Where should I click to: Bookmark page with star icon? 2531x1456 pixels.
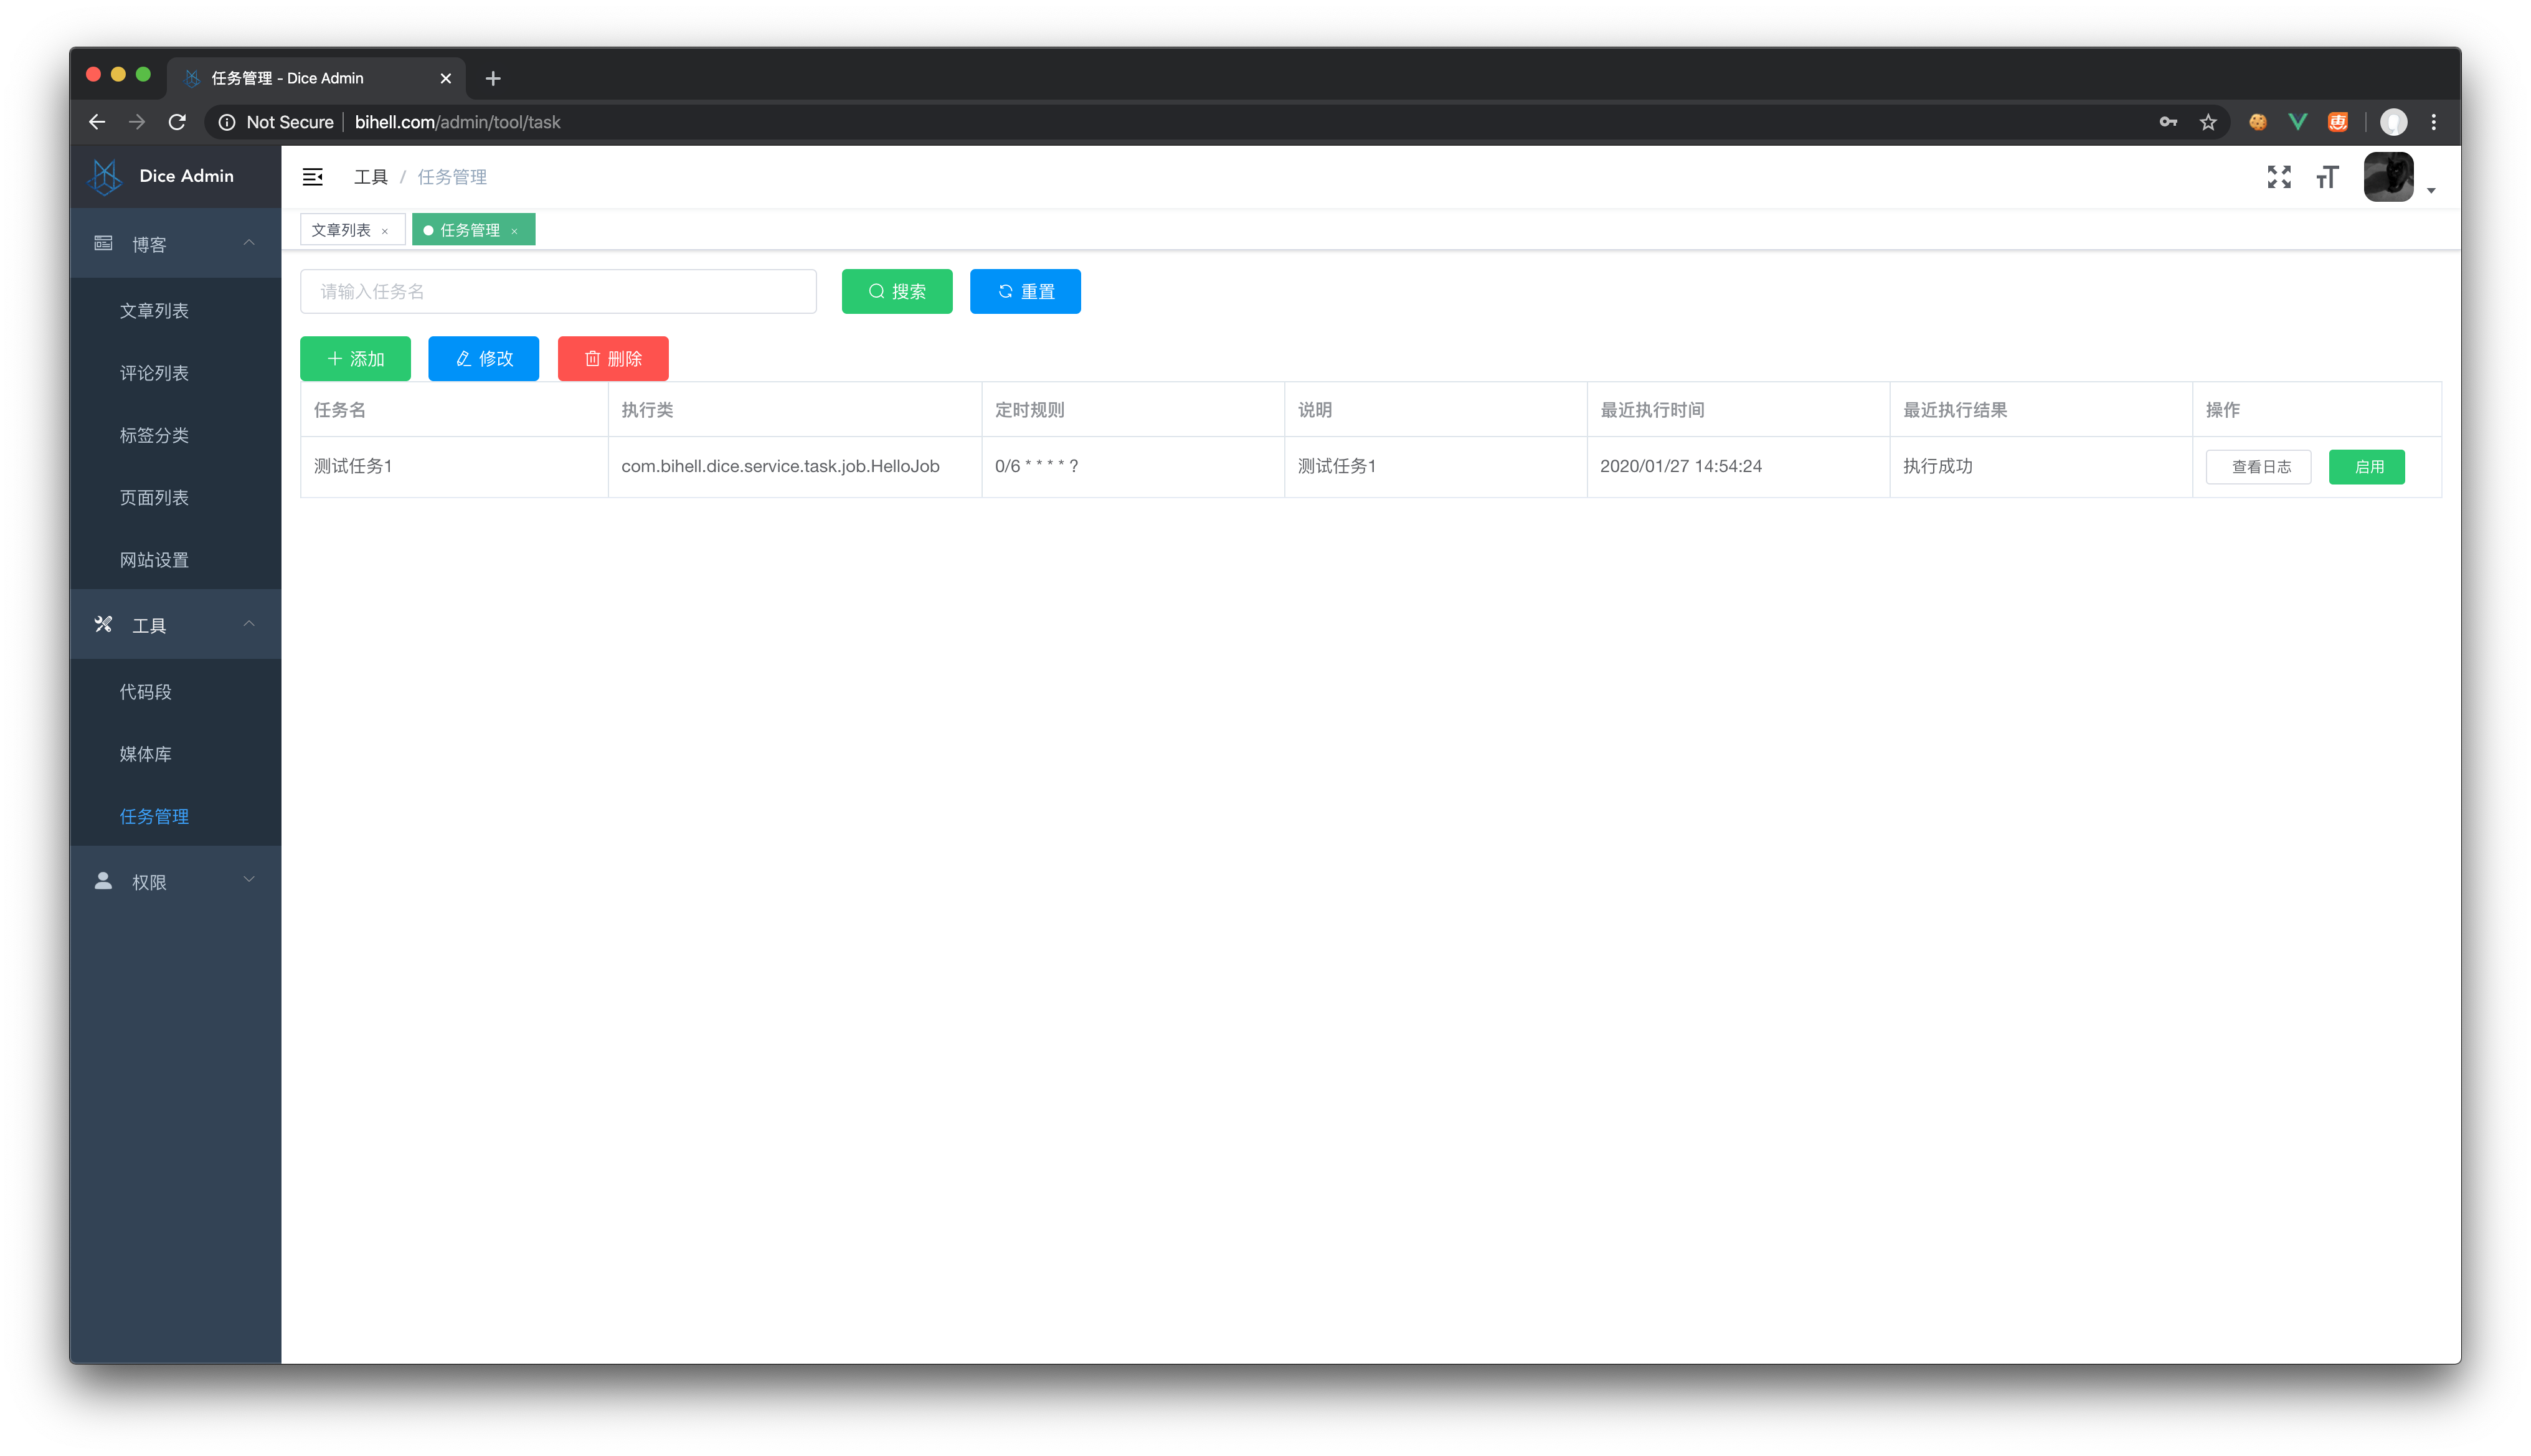pyautogui.click(x=2208, y=122)
